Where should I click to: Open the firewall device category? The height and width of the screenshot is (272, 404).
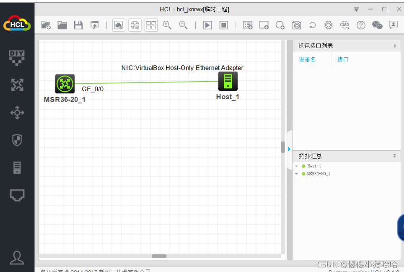[17, 140]
